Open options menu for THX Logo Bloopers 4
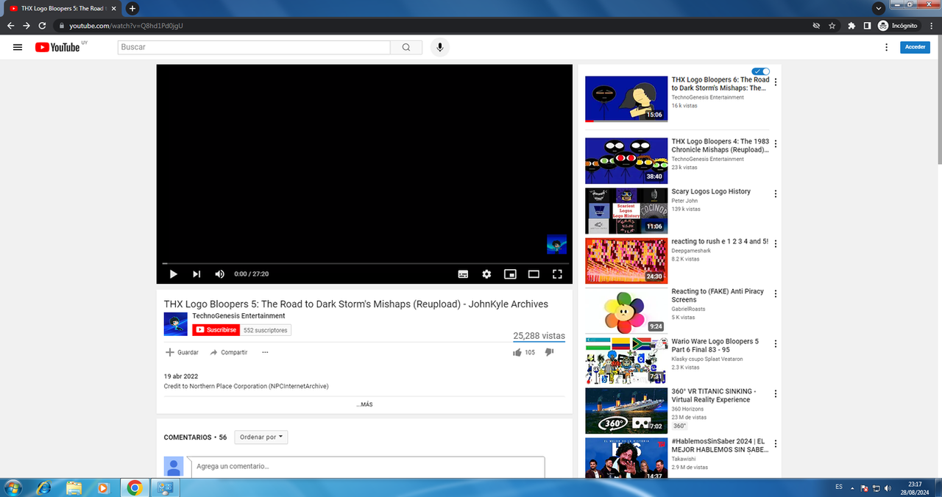The width and height of the screenshot is (942, 497). tap(775, 144)
